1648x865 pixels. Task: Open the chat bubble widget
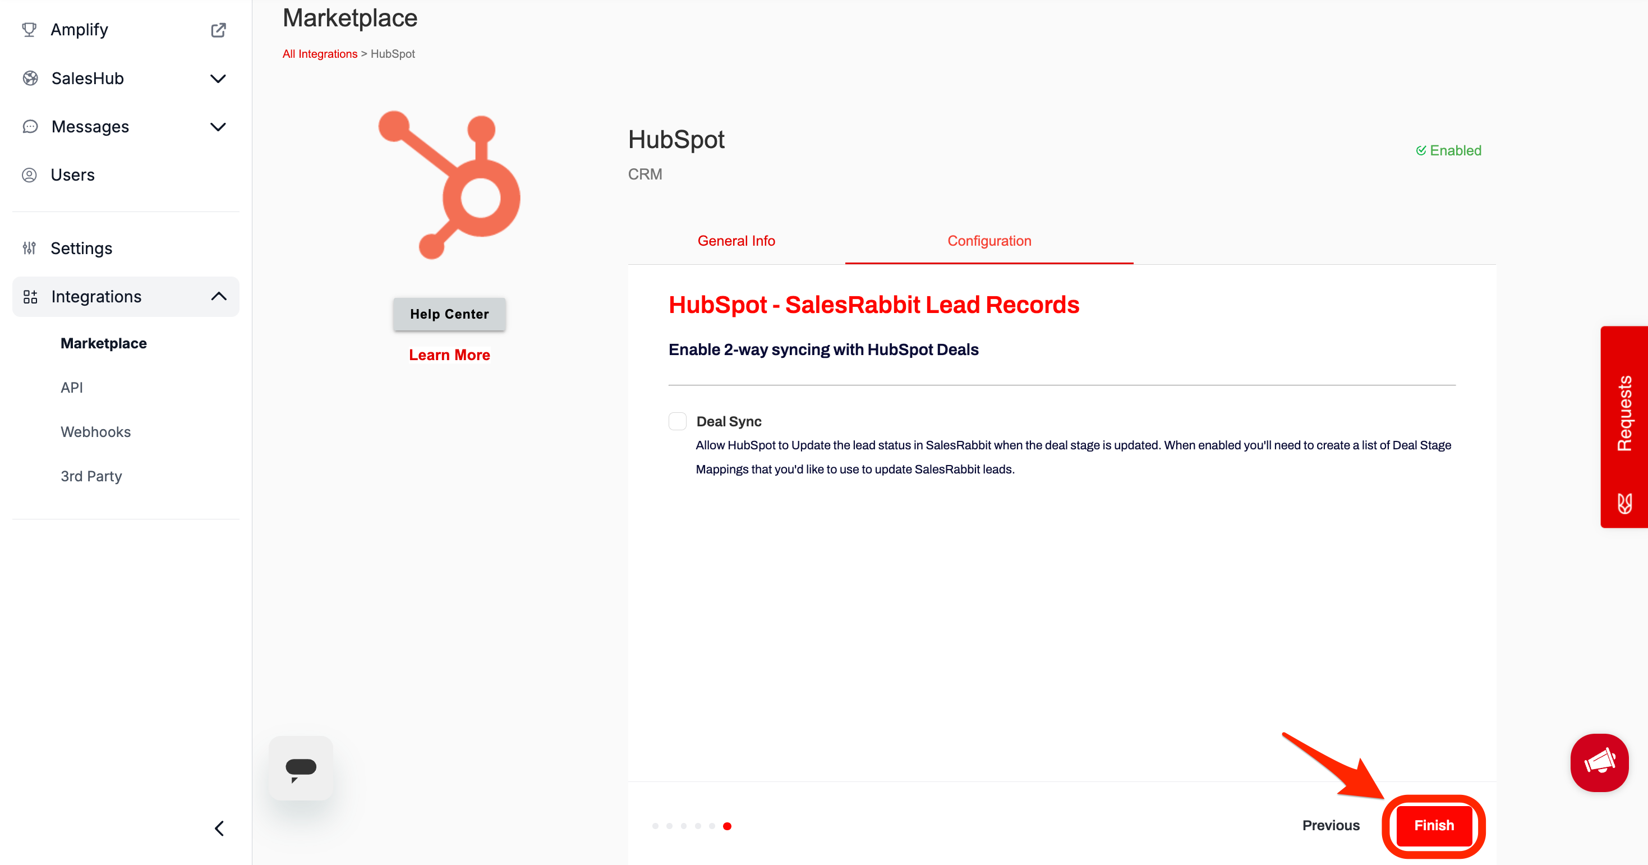pyautogui.click(x=301, y=768)
